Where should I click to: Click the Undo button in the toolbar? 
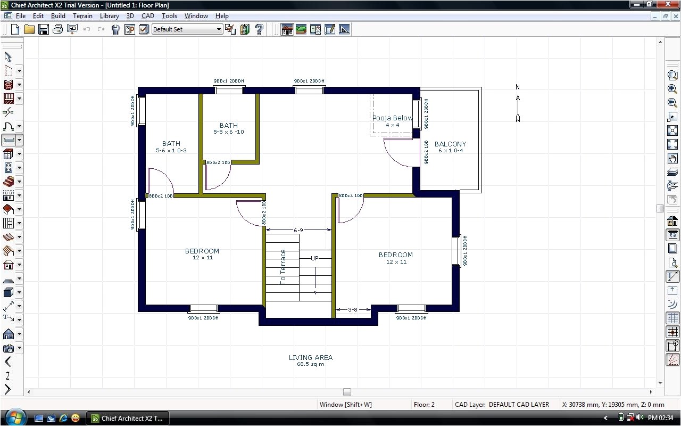click(86, 29)
